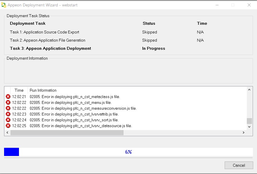This screenshot has width=257, height=174.
Task: Open the Appeon wizard title bar icon
Action: [x=4, y=5]
